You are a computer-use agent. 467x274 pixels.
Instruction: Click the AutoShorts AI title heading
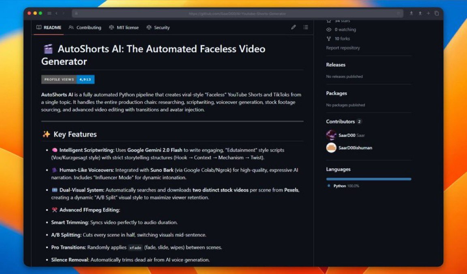point(153,55)
